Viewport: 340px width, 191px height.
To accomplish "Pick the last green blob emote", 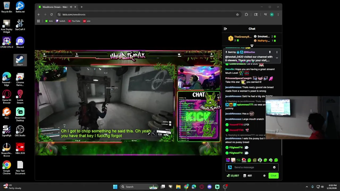I will tap(276, 160).
